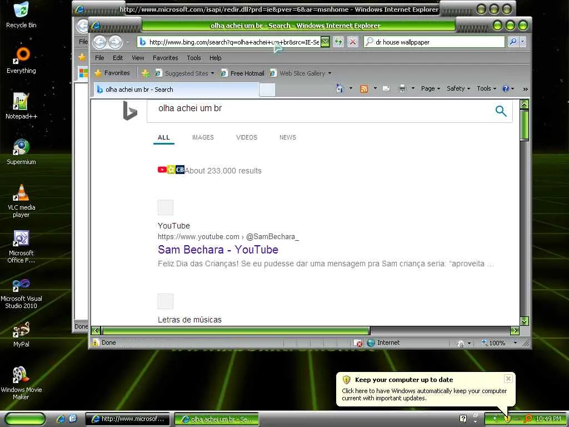Click the Print icon in command bar
The height and width of the screenshot is (427, 569).
coord(402,88)
